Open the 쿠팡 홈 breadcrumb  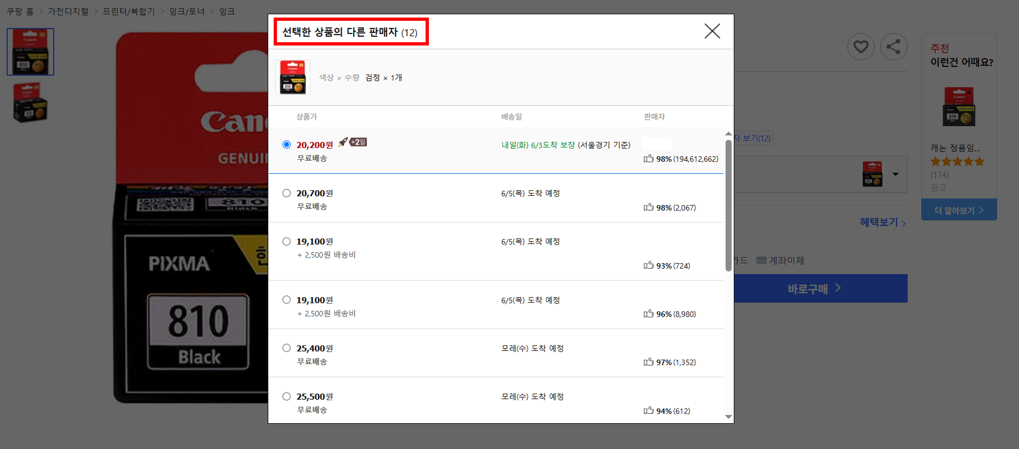tap(20, 12)
